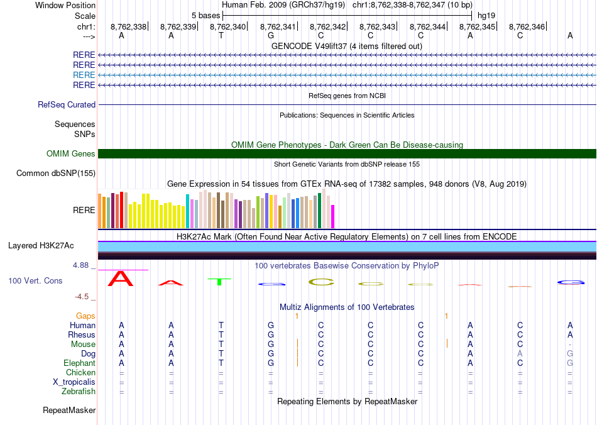Click Repeating Elements by RepeatMasker title
The image size is (597, 425).
click(348, 401)
